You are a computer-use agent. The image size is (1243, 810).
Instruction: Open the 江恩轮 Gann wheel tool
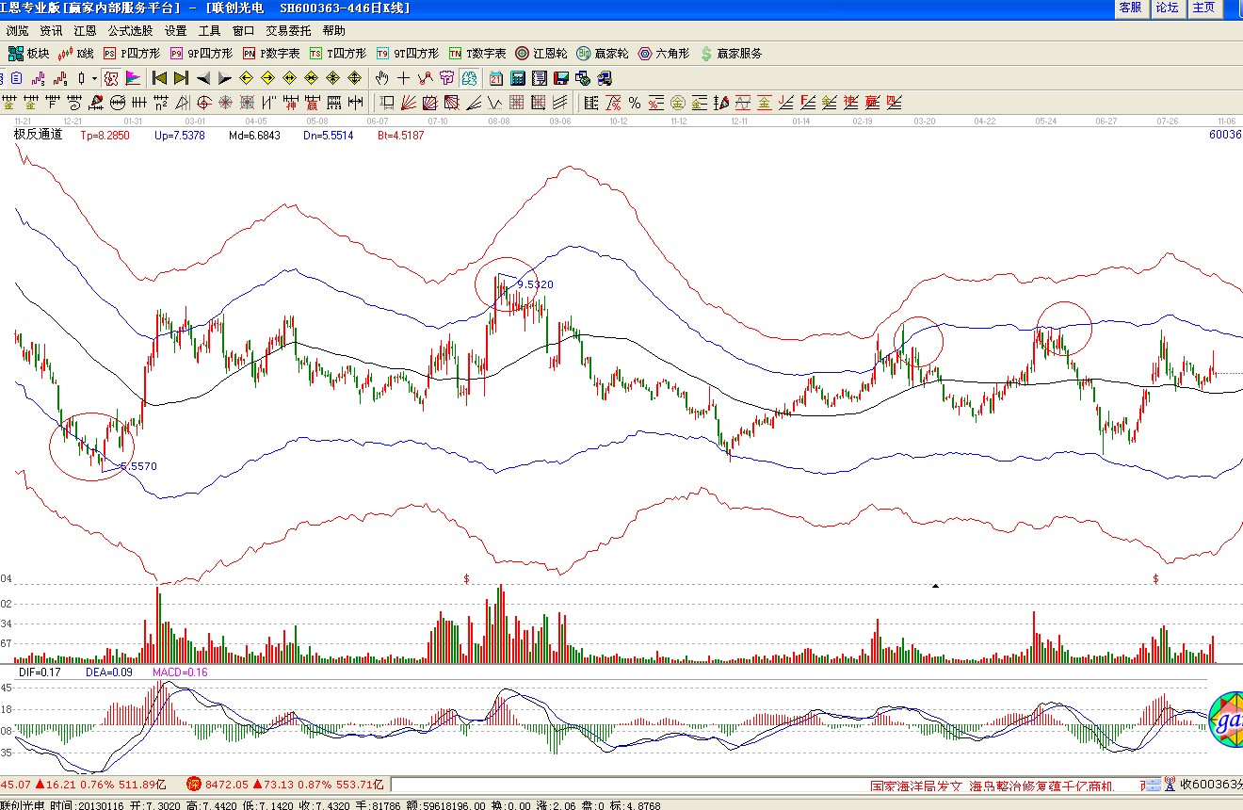tap(541, 54)
